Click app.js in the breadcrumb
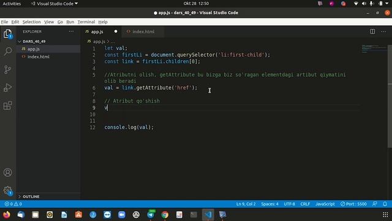This screenshot has height=221, width=392. point(99,41)
